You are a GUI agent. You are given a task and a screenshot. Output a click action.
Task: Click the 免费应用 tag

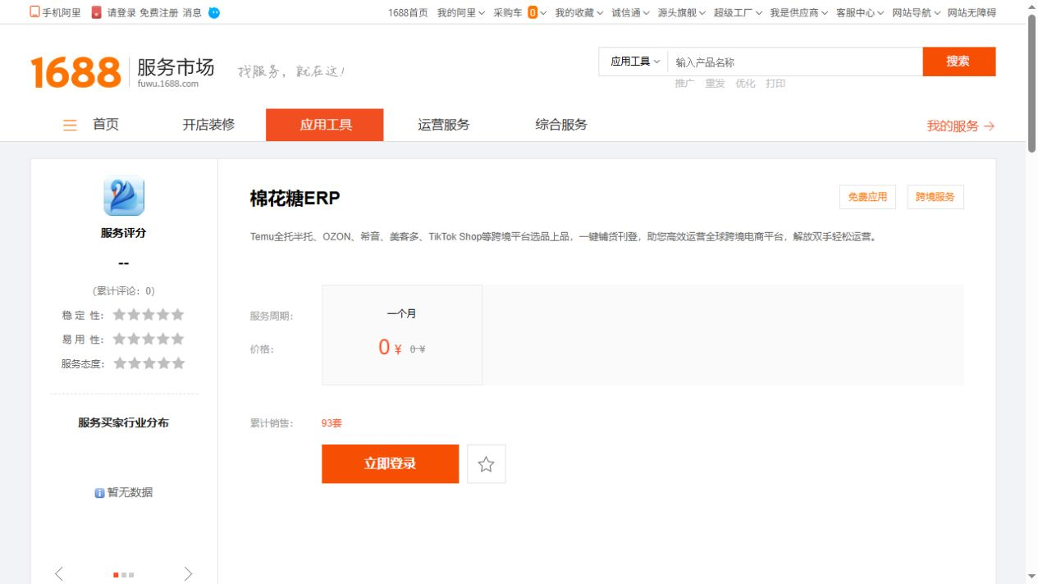867,197
